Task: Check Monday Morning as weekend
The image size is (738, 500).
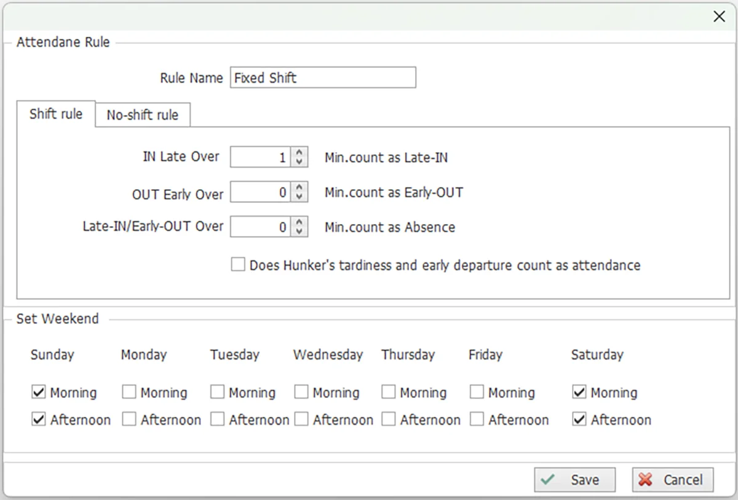Action: 129,391
